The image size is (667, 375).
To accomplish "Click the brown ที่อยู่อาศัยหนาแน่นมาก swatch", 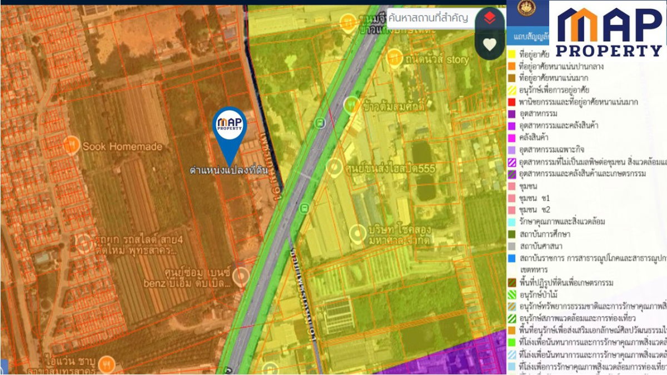I will (511, 78).
